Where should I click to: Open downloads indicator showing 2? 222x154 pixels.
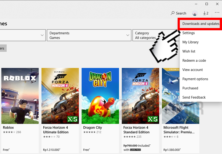[x=206, y=13]
